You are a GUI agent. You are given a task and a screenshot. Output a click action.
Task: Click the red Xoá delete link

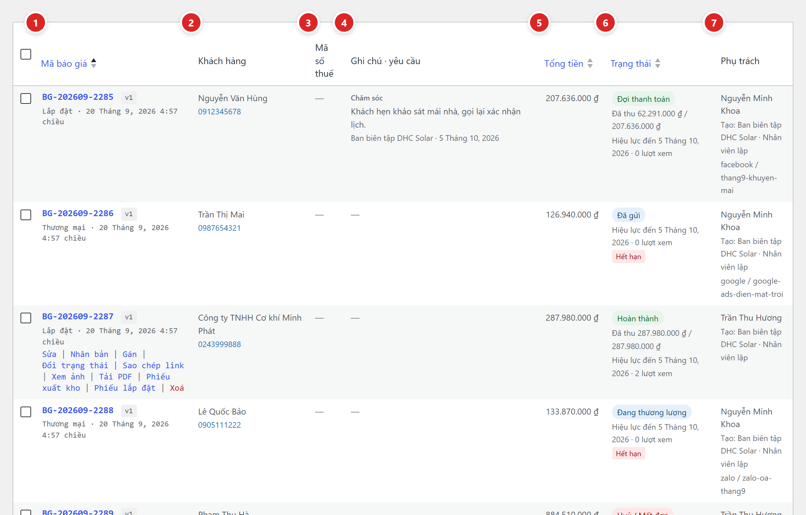click(x=177, y=388)
